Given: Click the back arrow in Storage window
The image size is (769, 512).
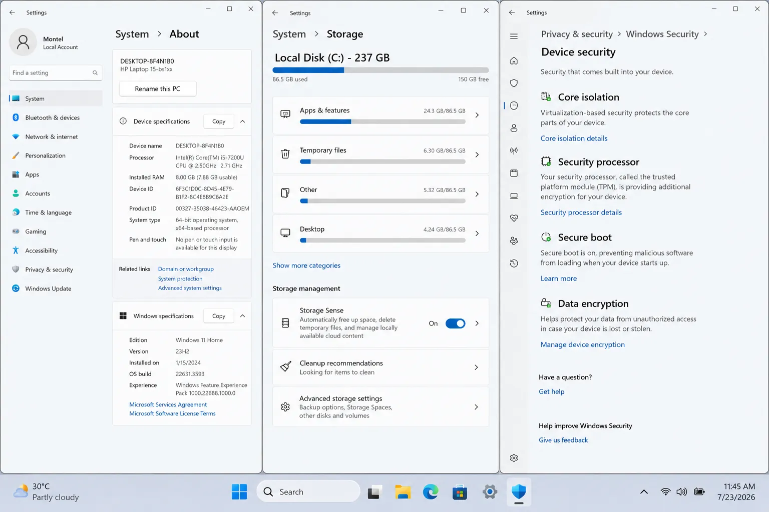Looking at the screenshot, I should [275, 13].
